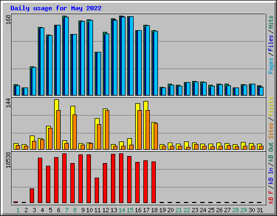
Task: Select day 18 on the x-axis
Action: pos(154,210)
